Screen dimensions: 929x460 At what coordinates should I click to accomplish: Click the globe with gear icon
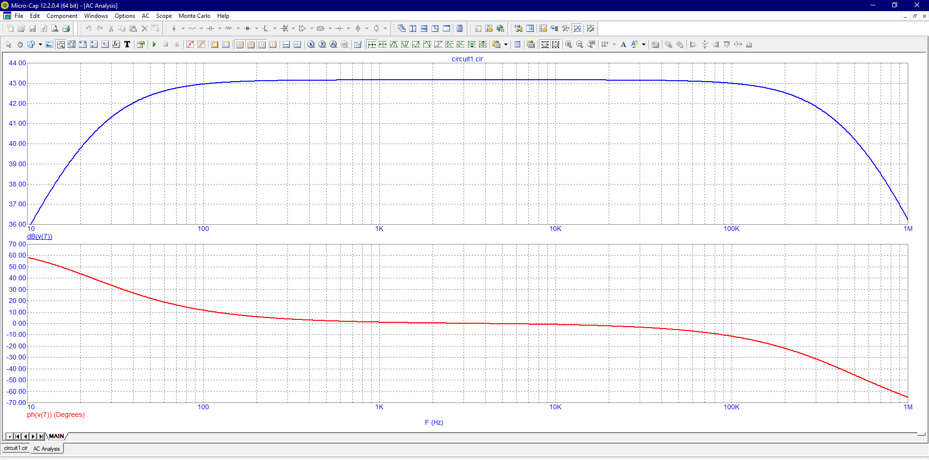click(500, 29)
